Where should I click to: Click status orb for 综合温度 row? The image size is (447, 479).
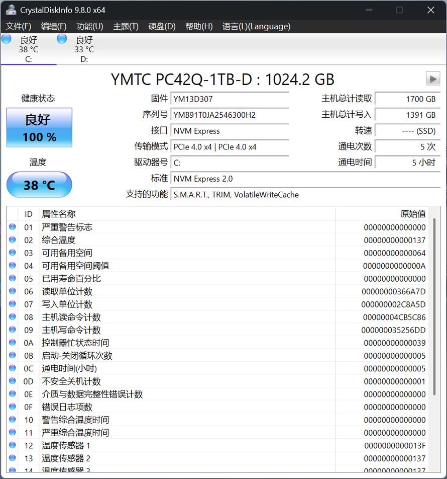click(x=12, y=240)
